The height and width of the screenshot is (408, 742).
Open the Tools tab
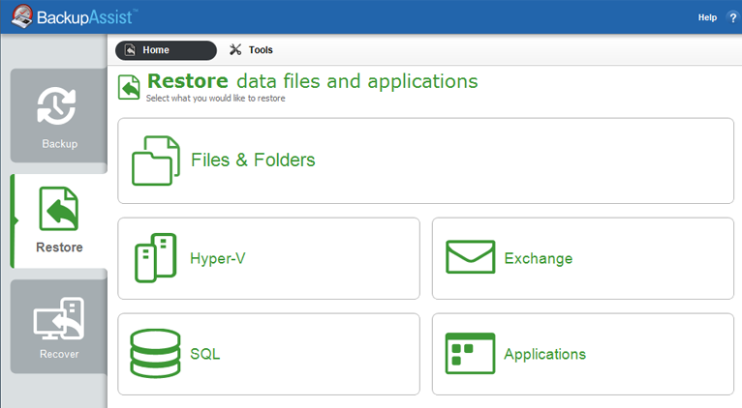tap(261, 50)
